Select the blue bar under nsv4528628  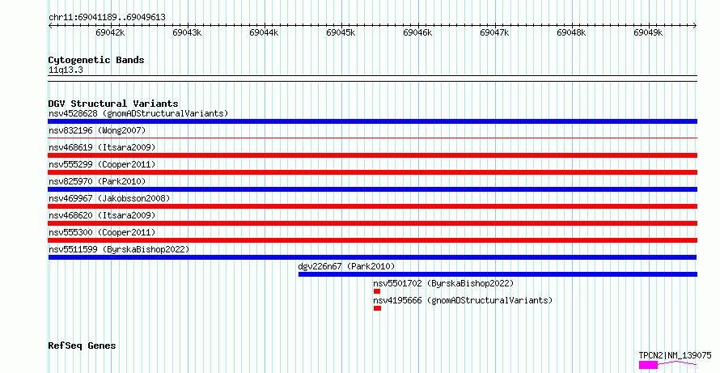372,121
